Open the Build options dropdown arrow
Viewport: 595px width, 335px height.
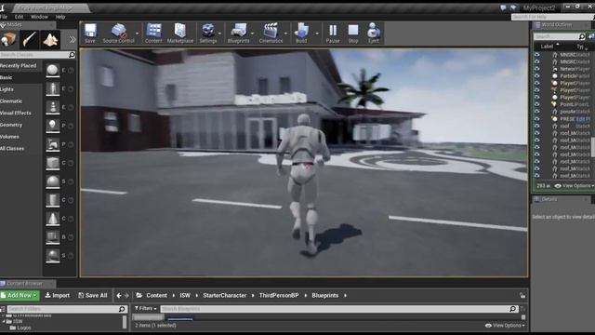coord(317,33)
